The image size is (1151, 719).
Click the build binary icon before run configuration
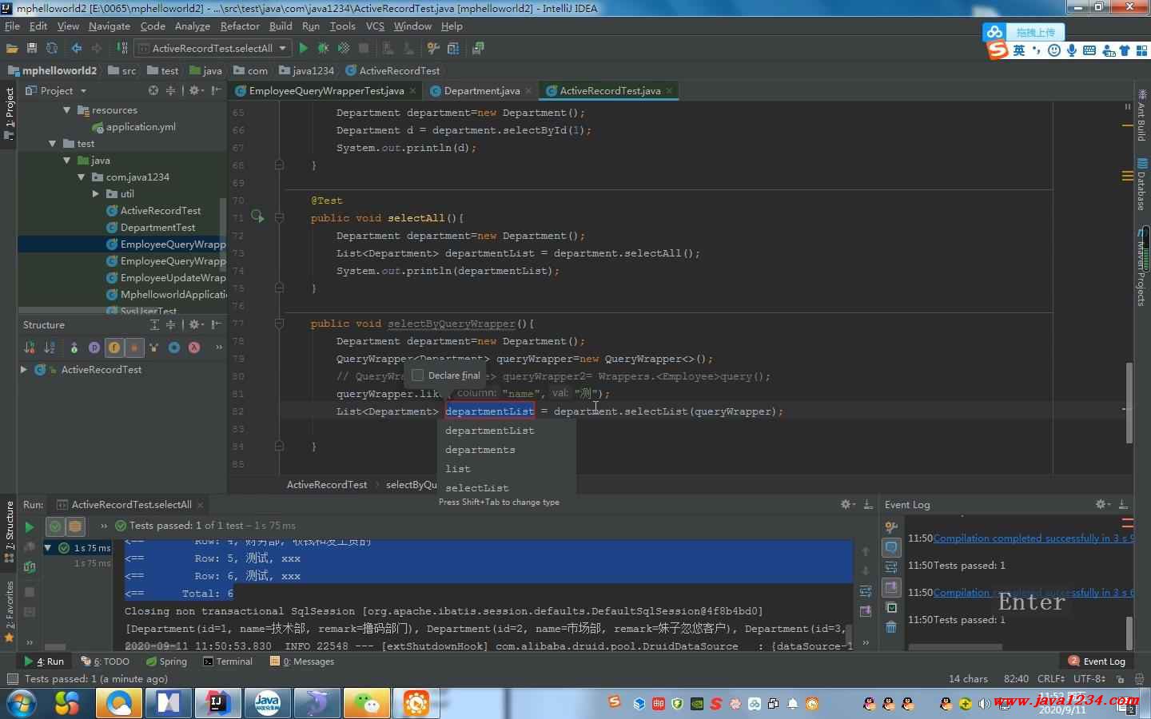[122, 48]
